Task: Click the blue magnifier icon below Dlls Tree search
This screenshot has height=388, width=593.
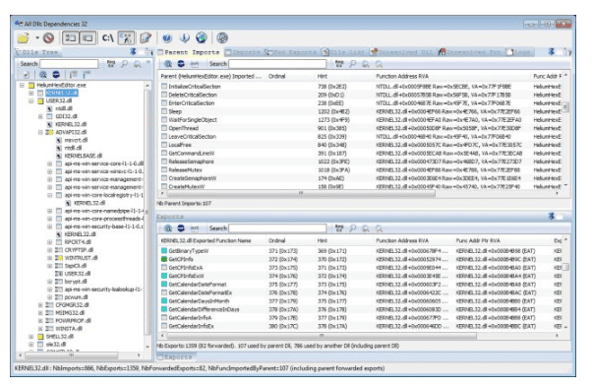Action: point(43,75)
